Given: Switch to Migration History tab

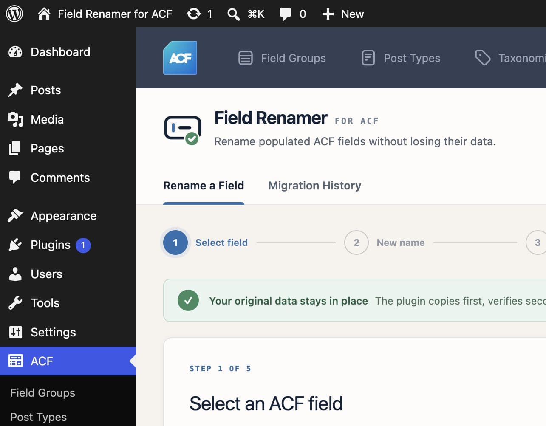Looking at the screenshot, I should 315,186.
